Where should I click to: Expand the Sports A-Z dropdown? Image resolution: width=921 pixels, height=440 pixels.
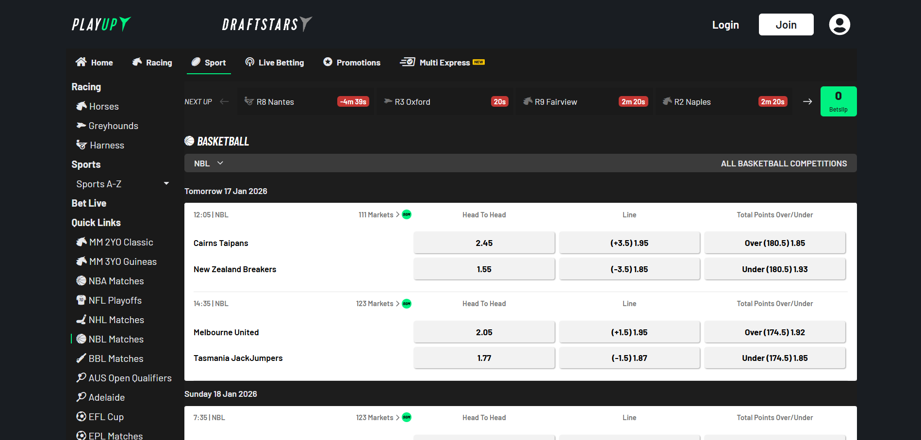[122, 184]
